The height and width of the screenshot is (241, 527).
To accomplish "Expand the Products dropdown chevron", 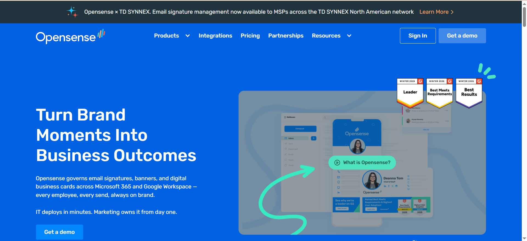I will click(188, 36).
